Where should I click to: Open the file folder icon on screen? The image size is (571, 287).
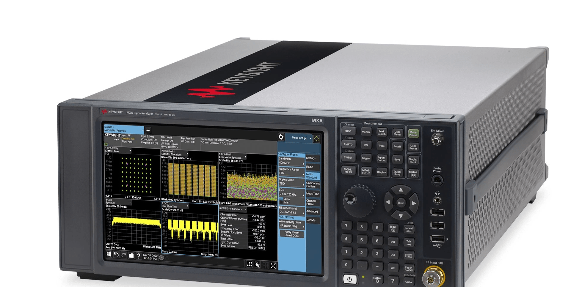click(x=131, y=256)
